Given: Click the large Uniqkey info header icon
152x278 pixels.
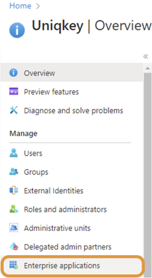Looking at the screenshot, I should [x=17, y=30].
